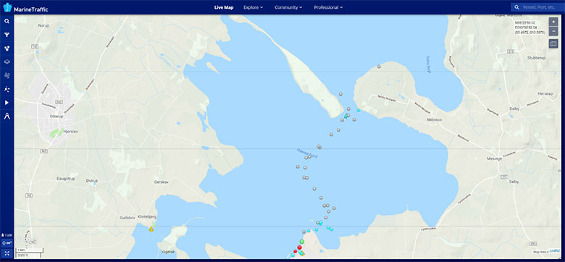
Task: Click the magnifier icon in top search box
Action: (x=517, y=7)
